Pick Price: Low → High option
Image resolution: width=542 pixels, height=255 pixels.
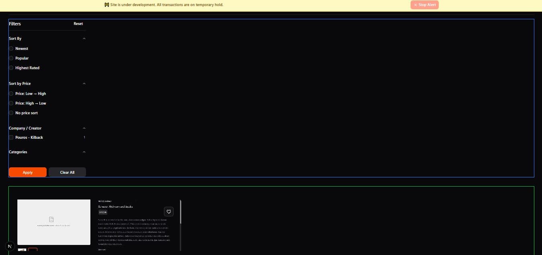(x=11, y=94)
